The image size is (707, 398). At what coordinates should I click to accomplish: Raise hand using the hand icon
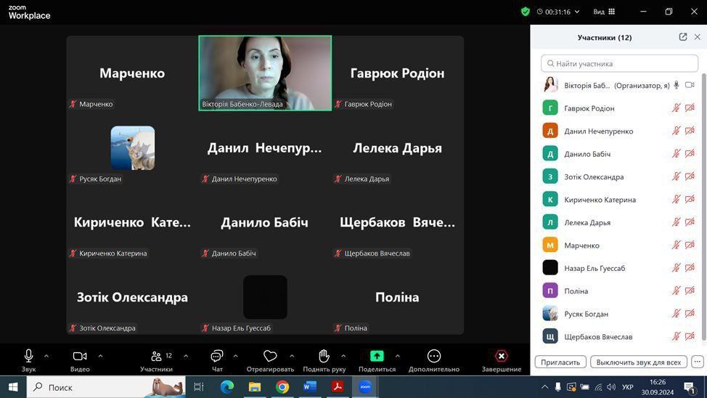[324, 356]
